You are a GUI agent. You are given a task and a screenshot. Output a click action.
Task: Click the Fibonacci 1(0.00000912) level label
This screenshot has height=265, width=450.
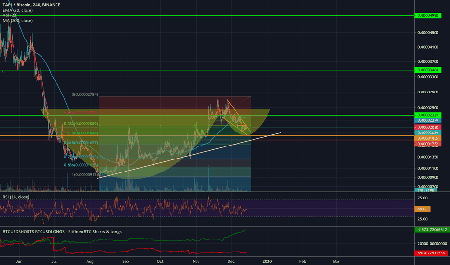pyautogui.click(x=84, y=175)
